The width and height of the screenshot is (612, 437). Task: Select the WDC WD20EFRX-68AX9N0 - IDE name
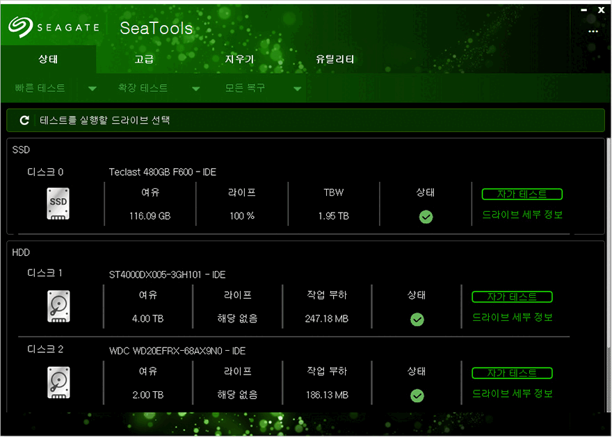pos(177,351)
